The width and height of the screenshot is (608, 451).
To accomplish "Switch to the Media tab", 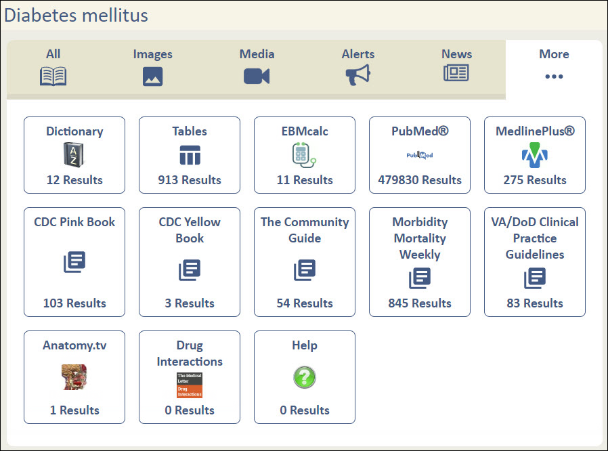I will tap(257, 66).
